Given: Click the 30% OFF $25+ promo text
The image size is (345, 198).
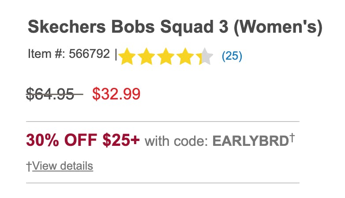Looking at the screenshot, I should (x=83, y=141).
